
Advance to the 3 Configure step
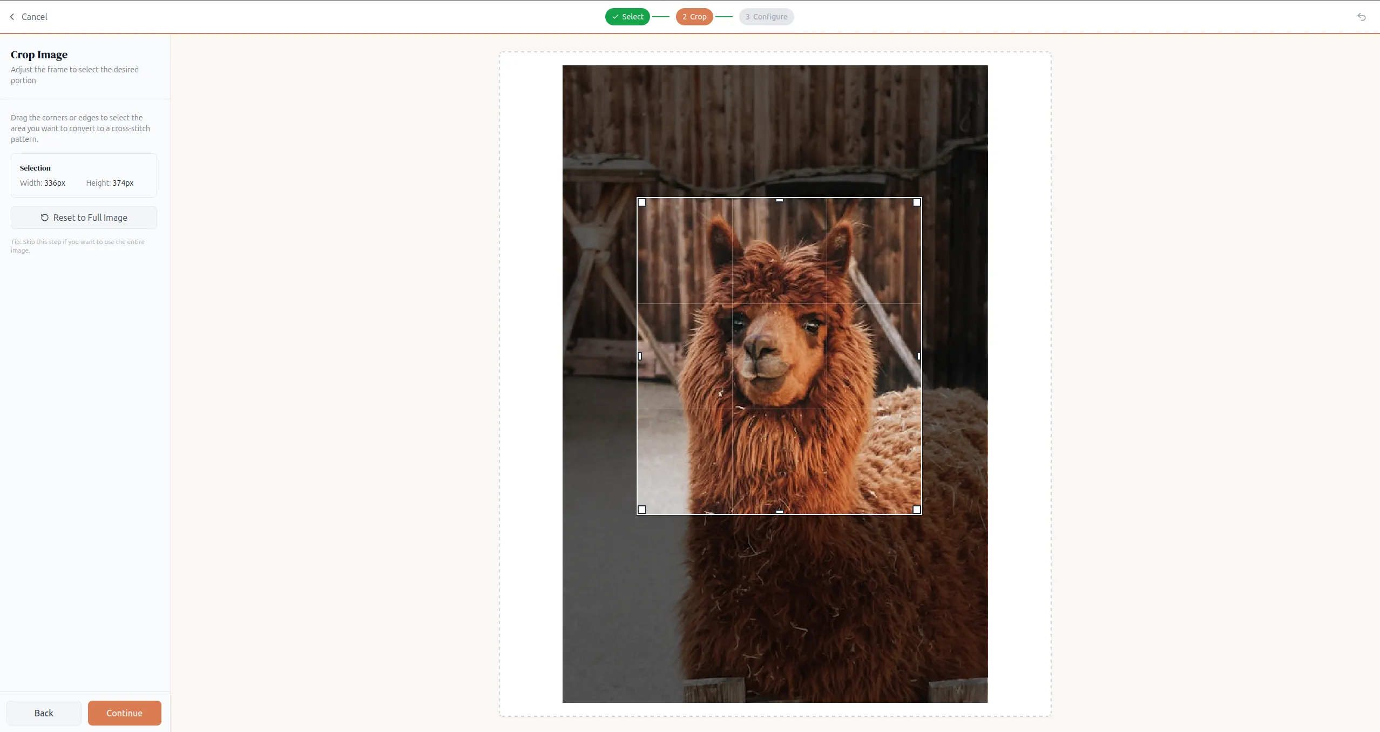(x=766, y=17)
